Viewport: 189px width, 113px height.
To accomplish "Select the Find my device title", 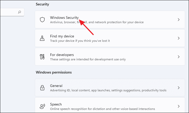I will point(62,36).
